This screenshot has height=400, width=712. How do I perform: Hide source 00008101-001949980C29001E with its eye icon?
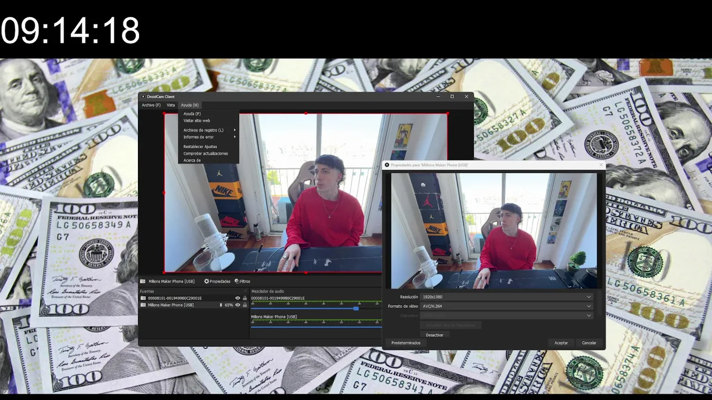pos(238,298)
